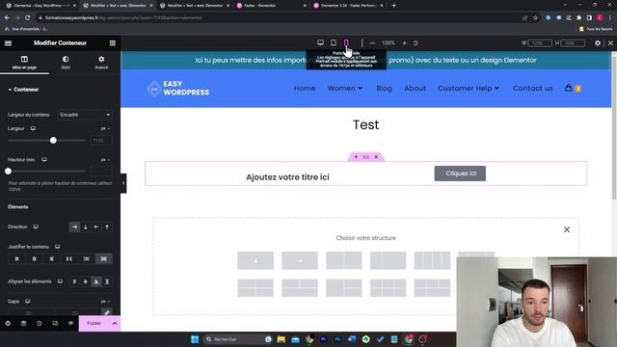Close the responsive mode bar

pyautogui.click(x=610, y=42)
